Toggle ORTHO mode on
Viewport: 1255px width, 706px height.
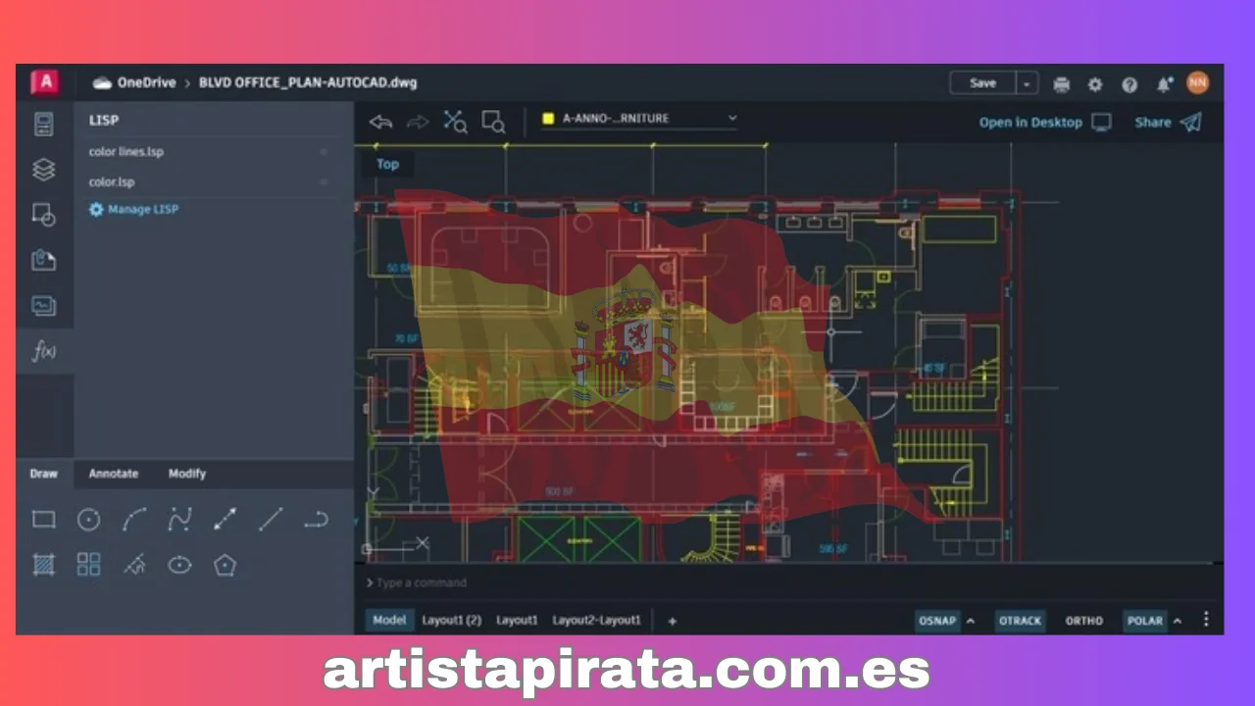pyautogui.click(x=1083, y=620)
